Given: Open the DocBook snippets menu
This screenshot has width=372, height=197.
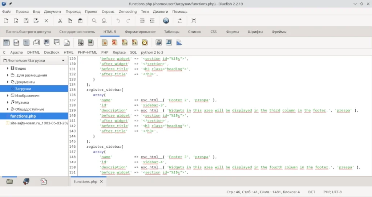Looking at the screenshot, I should point(52,52).
